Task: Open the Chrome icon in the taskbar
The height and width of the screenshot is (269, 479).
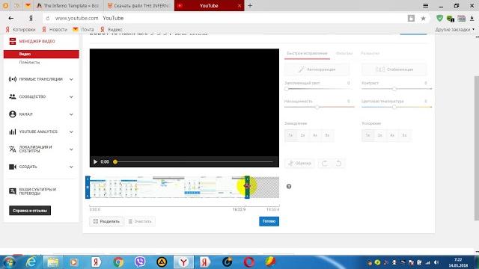Action: (x=118, y=262)
